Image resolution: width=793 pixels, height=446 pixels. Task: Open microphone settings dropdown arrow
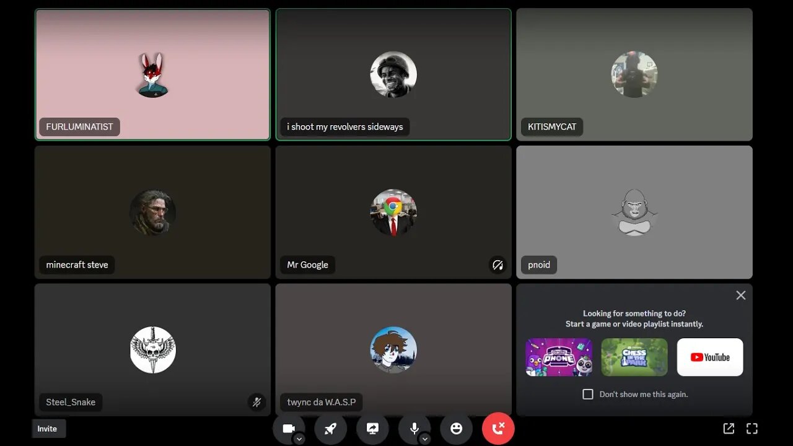coord(425,439)
